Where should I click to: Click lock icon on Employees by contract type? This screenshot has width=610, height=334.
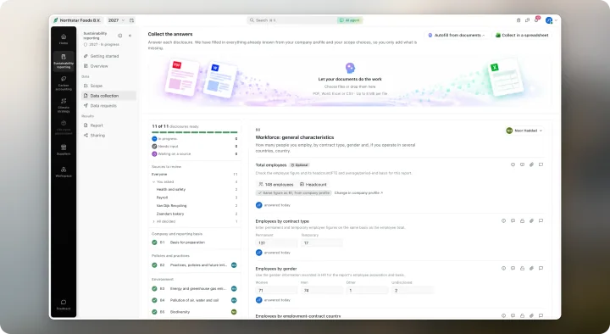click(522, 220)
